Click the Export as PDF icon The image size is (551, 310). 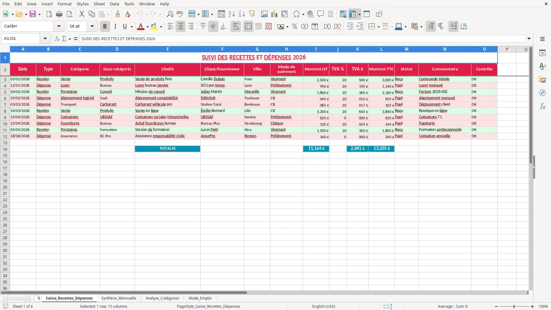pyautogui.click(x=49, y=14)
